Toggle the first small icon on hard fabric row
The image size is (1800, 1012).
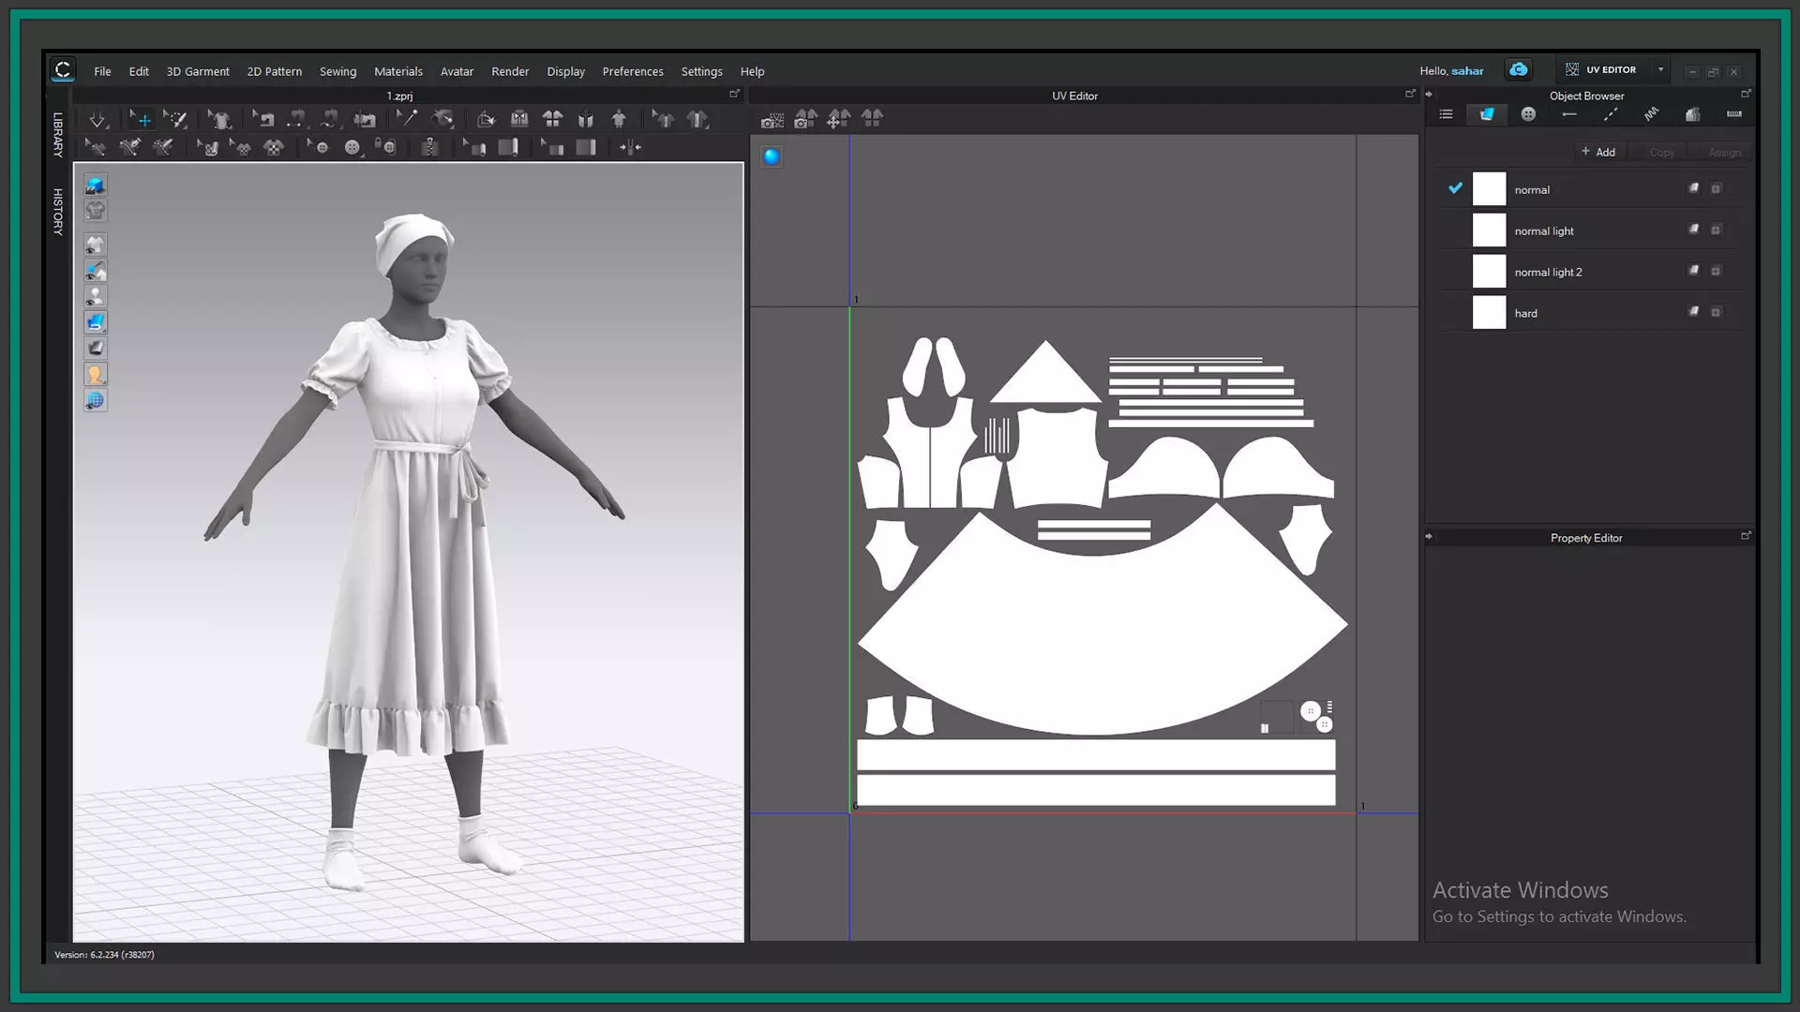click(x=1694, y=312)
